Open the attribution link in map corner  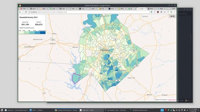(172, 100)
